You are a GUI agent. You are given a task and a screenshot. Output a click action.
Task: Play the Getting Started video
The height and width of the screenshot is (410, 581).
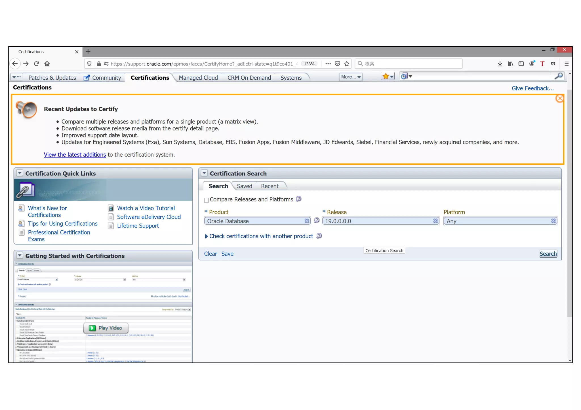106,328
